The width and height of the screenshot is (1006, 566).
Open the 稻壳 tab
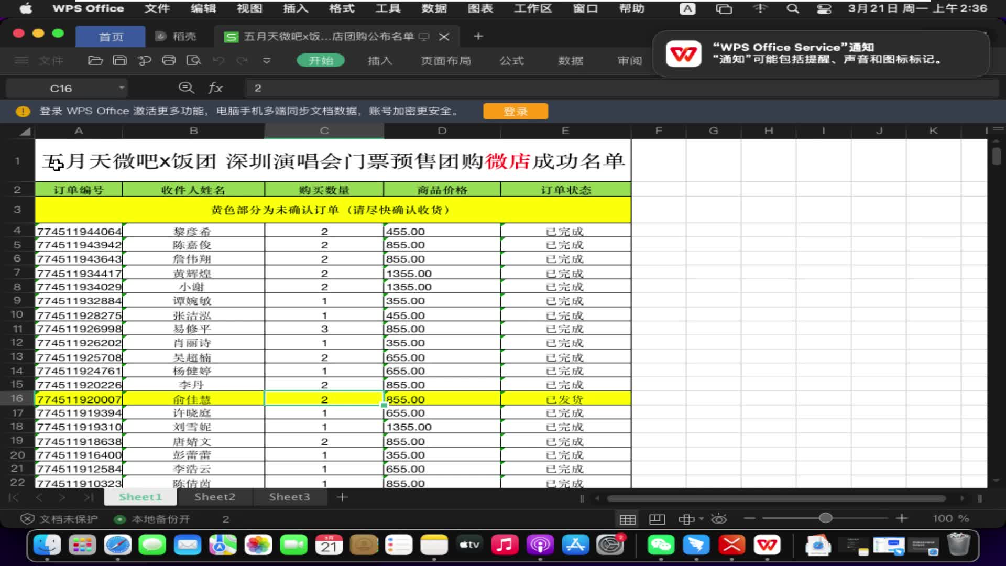click(177, 36)
